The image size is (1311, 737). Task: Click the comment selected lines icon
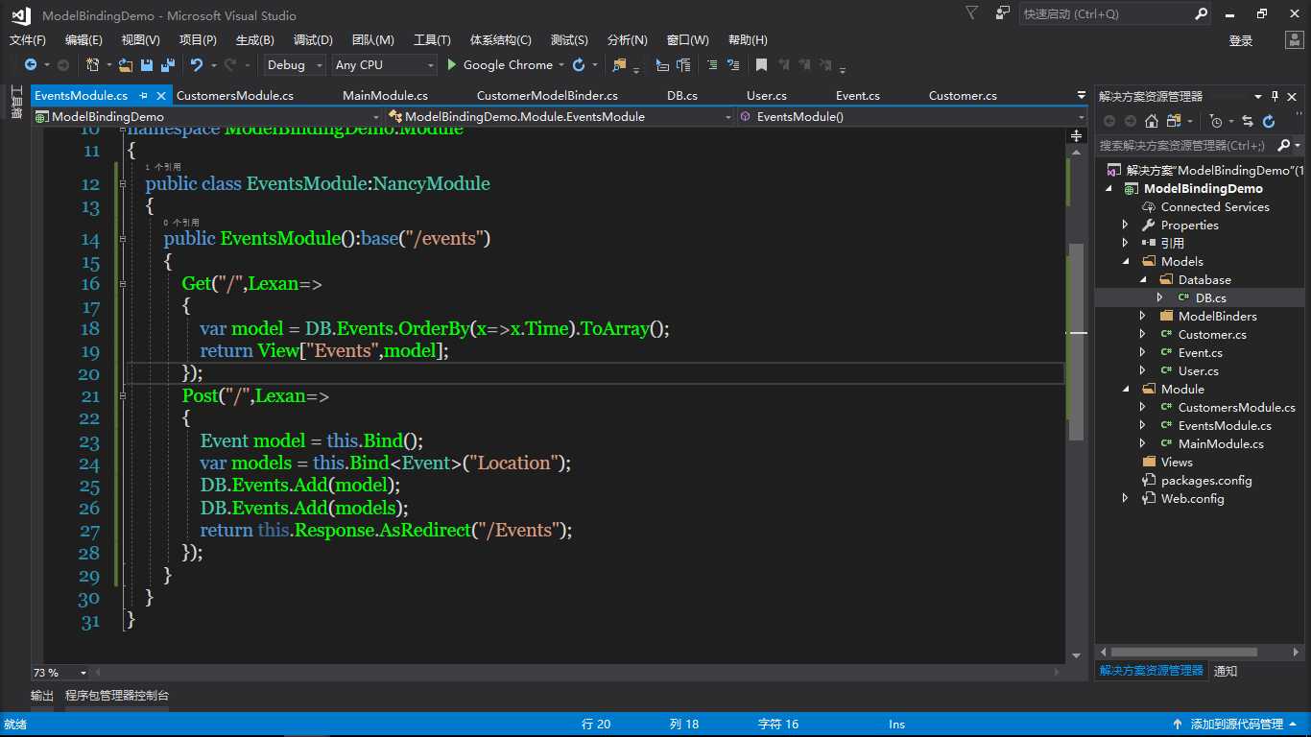712,65
